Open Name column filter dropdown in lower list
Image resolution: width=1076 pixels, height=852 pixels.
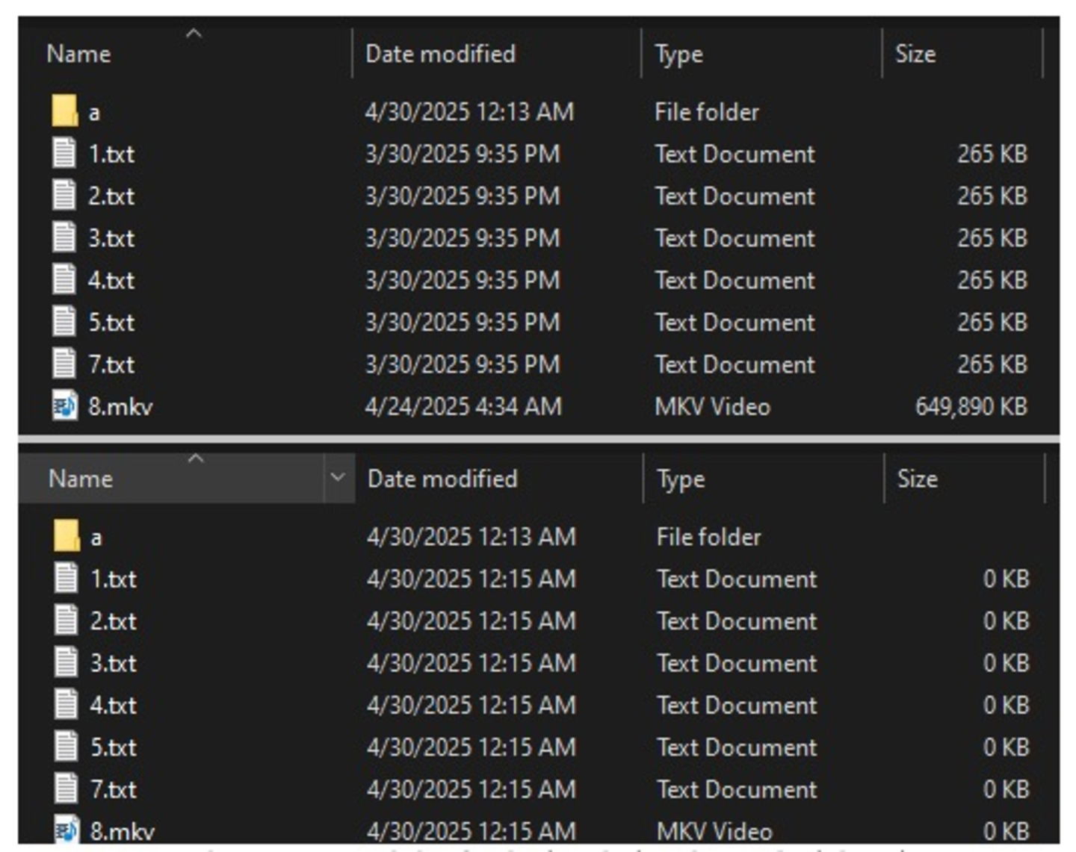click(x=338, y=477)
